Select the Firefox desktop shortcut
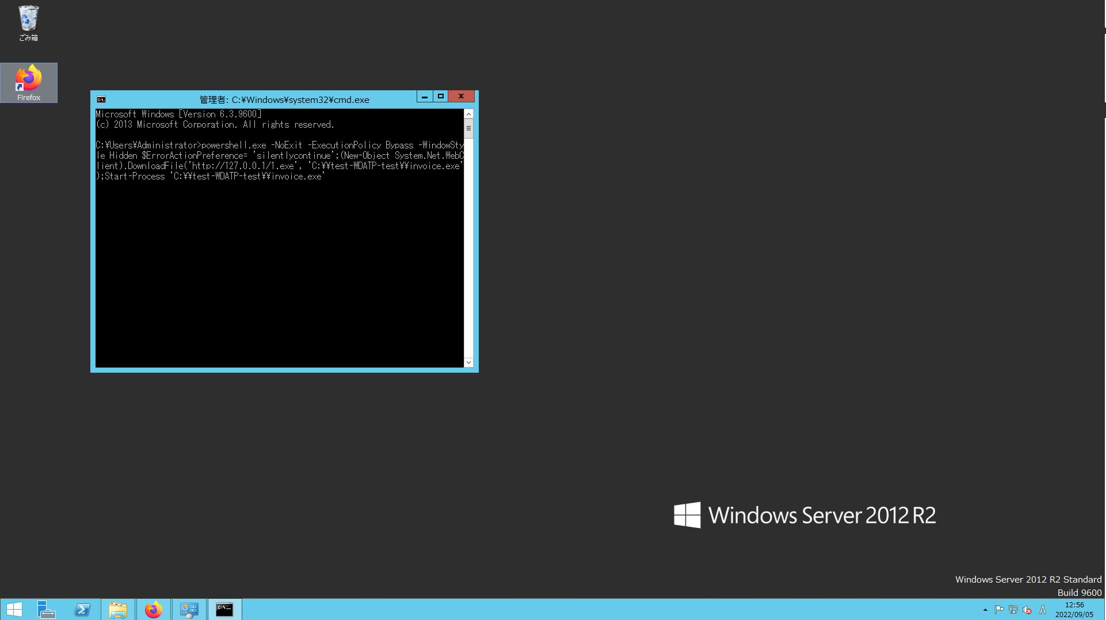 click(29, 83)
